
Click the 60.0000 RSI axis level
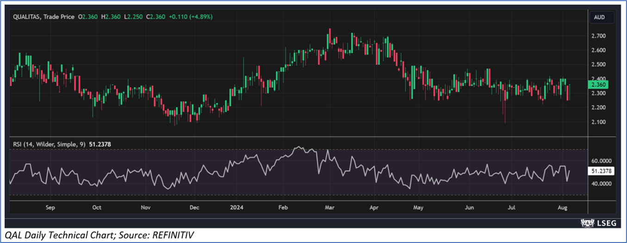click(601, 160)
